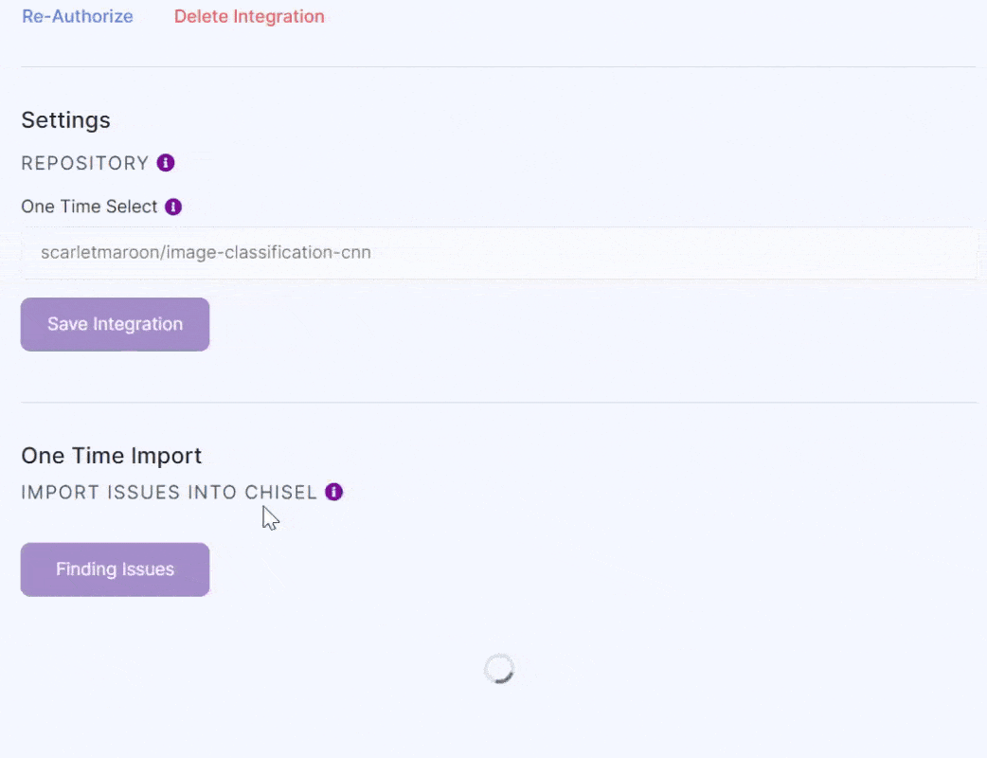Click the repository name text shown in the field

coord(206,252)
